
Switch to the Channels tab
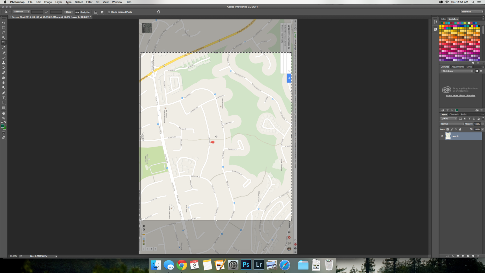[x=454, y=114]
